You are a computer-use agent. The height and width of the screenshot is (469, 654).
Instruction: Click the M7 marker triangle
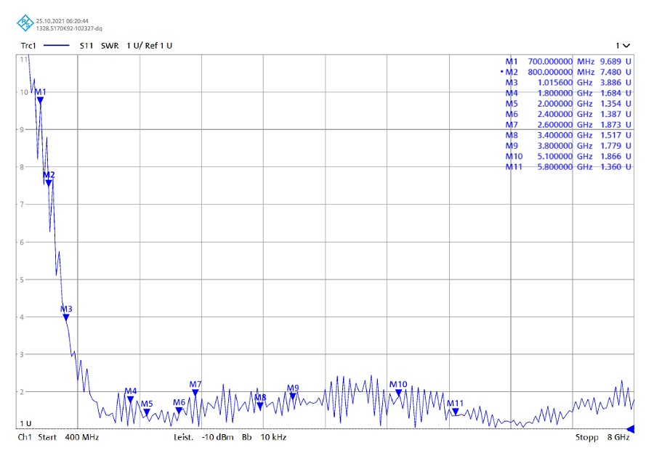tap(195, 392)
